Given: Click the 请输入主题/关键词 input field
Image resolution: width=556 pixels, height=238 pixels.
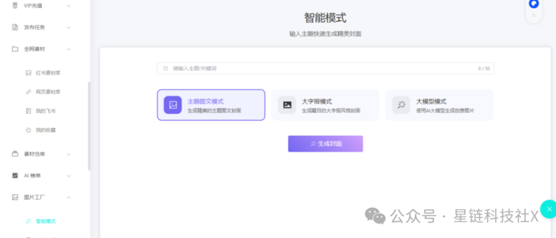Looking at the screenshot, I should (x=326, y=68).
